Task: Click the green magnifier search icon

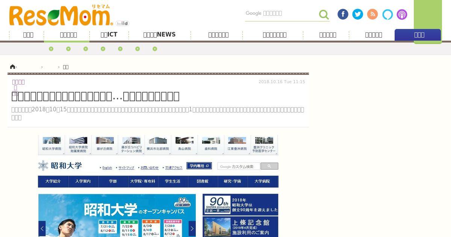Action: (324, 15)
